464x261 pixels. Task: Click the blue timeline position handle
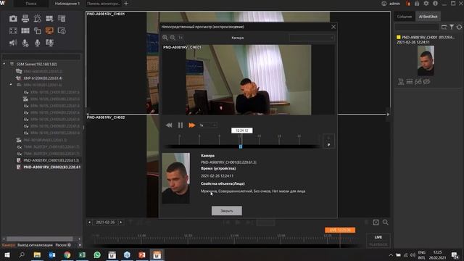[241, 146]
